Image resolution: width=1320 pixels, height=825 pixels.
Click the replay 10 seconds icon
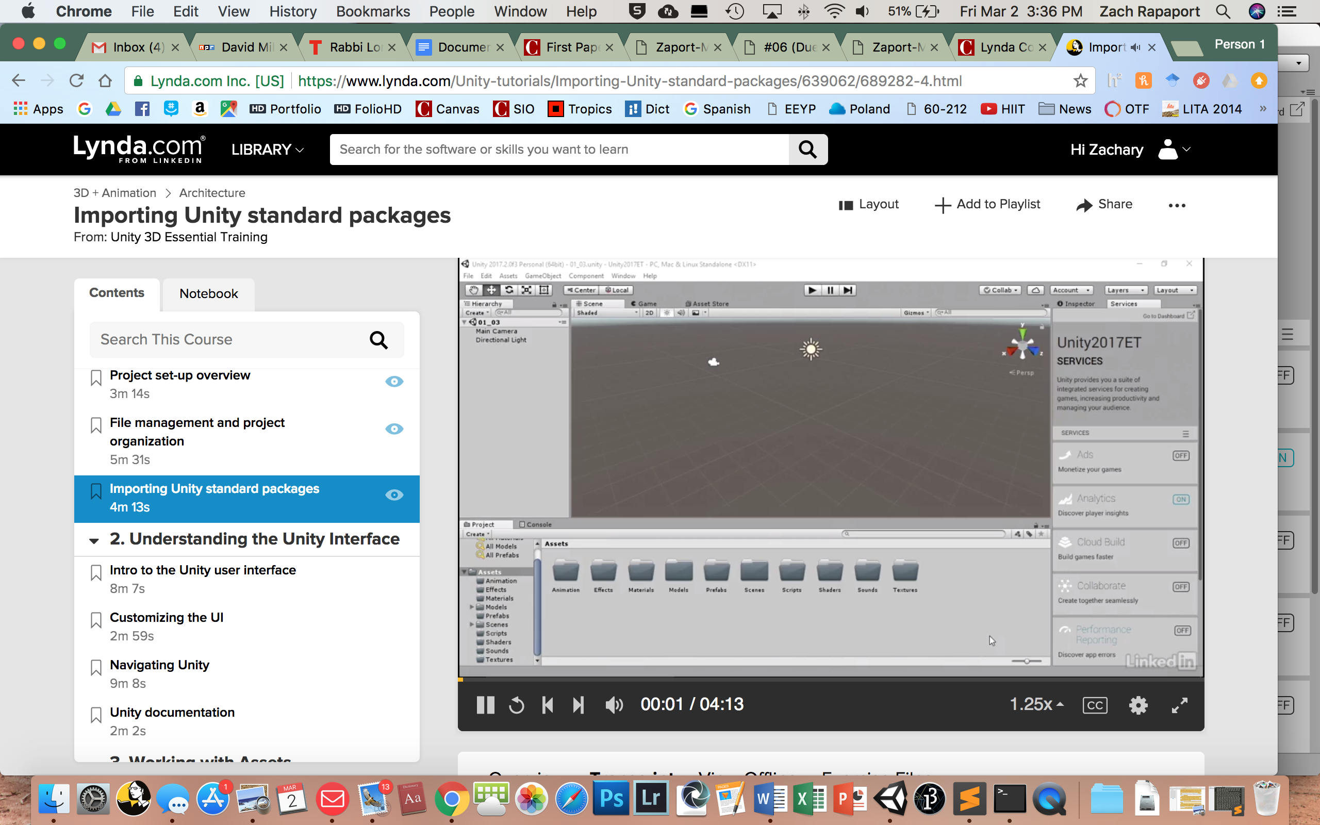(516, 705)
